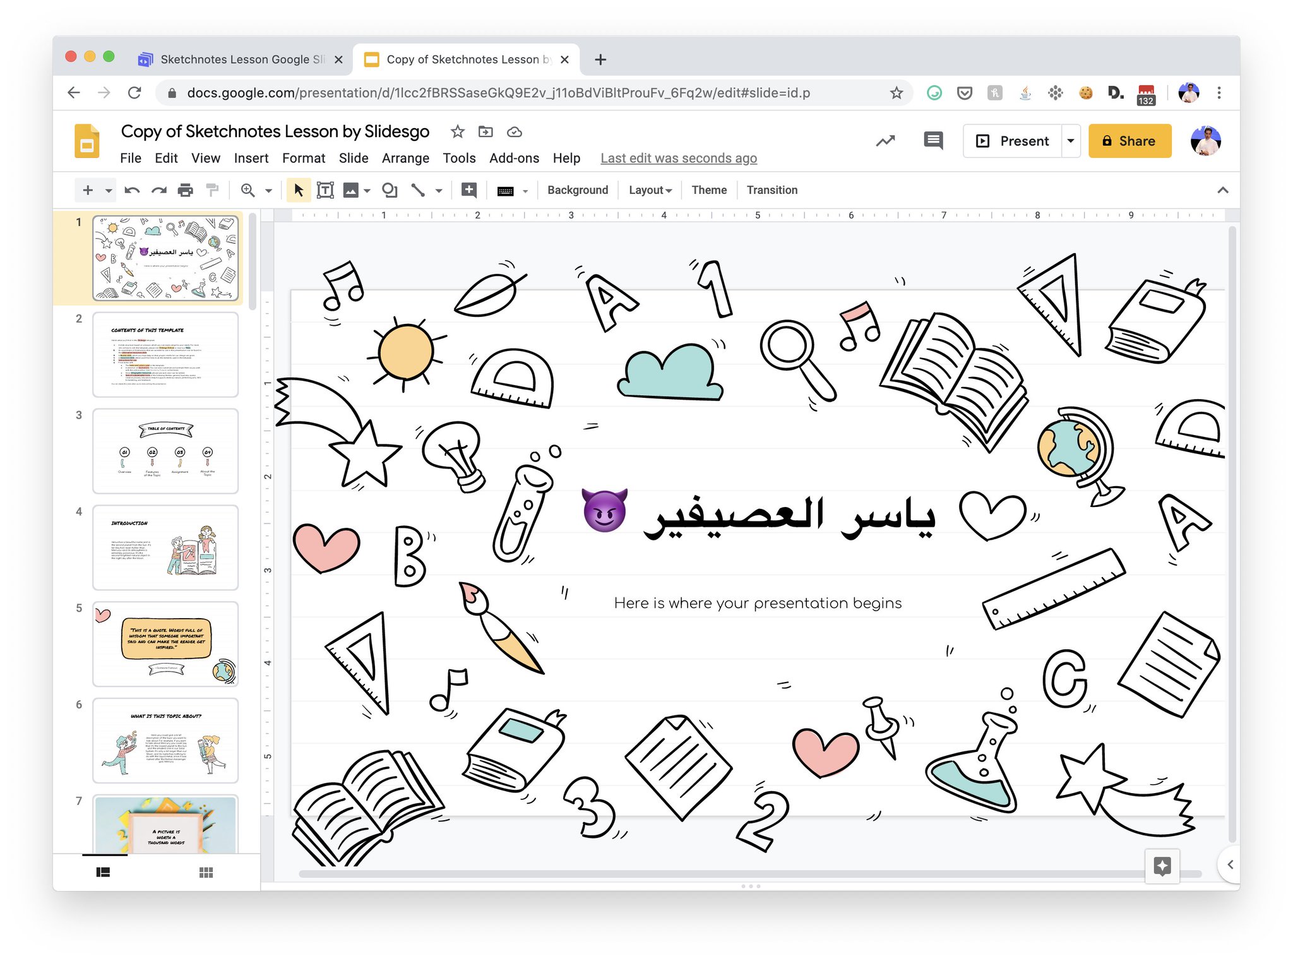Click the undo arrow icon

(132, 190)
